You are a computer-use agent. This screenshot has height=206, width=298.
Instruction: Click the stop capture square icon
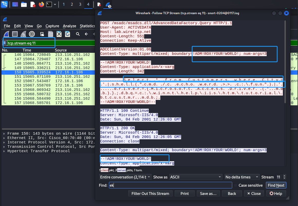point(15,34)
